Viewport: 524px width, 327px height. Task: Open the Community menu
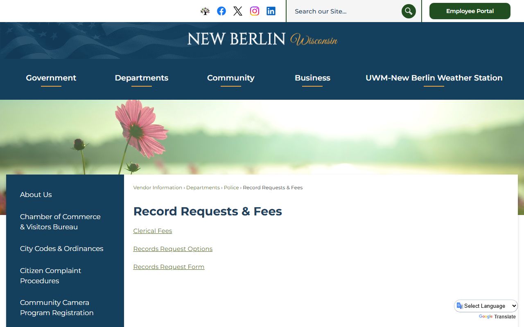coord(231,78)
